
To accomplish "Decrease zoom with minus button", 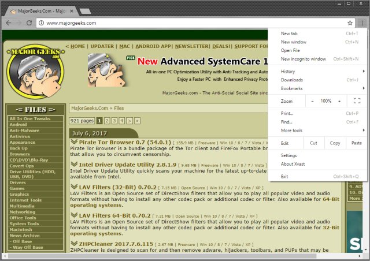I will tap(312, 101).
